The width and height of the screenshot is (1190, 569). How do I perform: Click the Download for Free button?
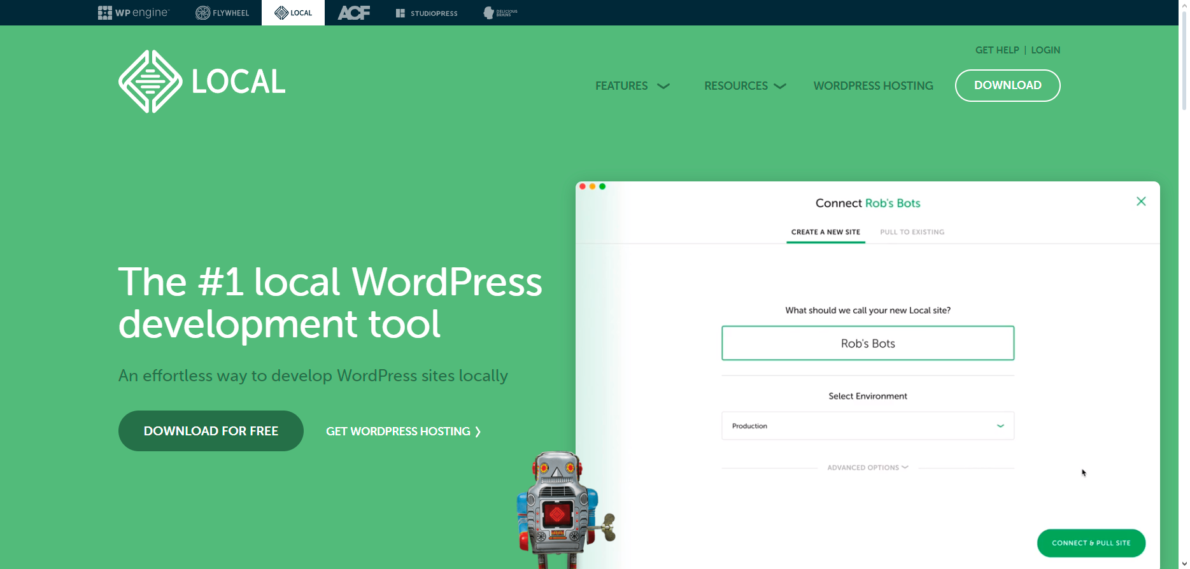[x=211, y=431]
